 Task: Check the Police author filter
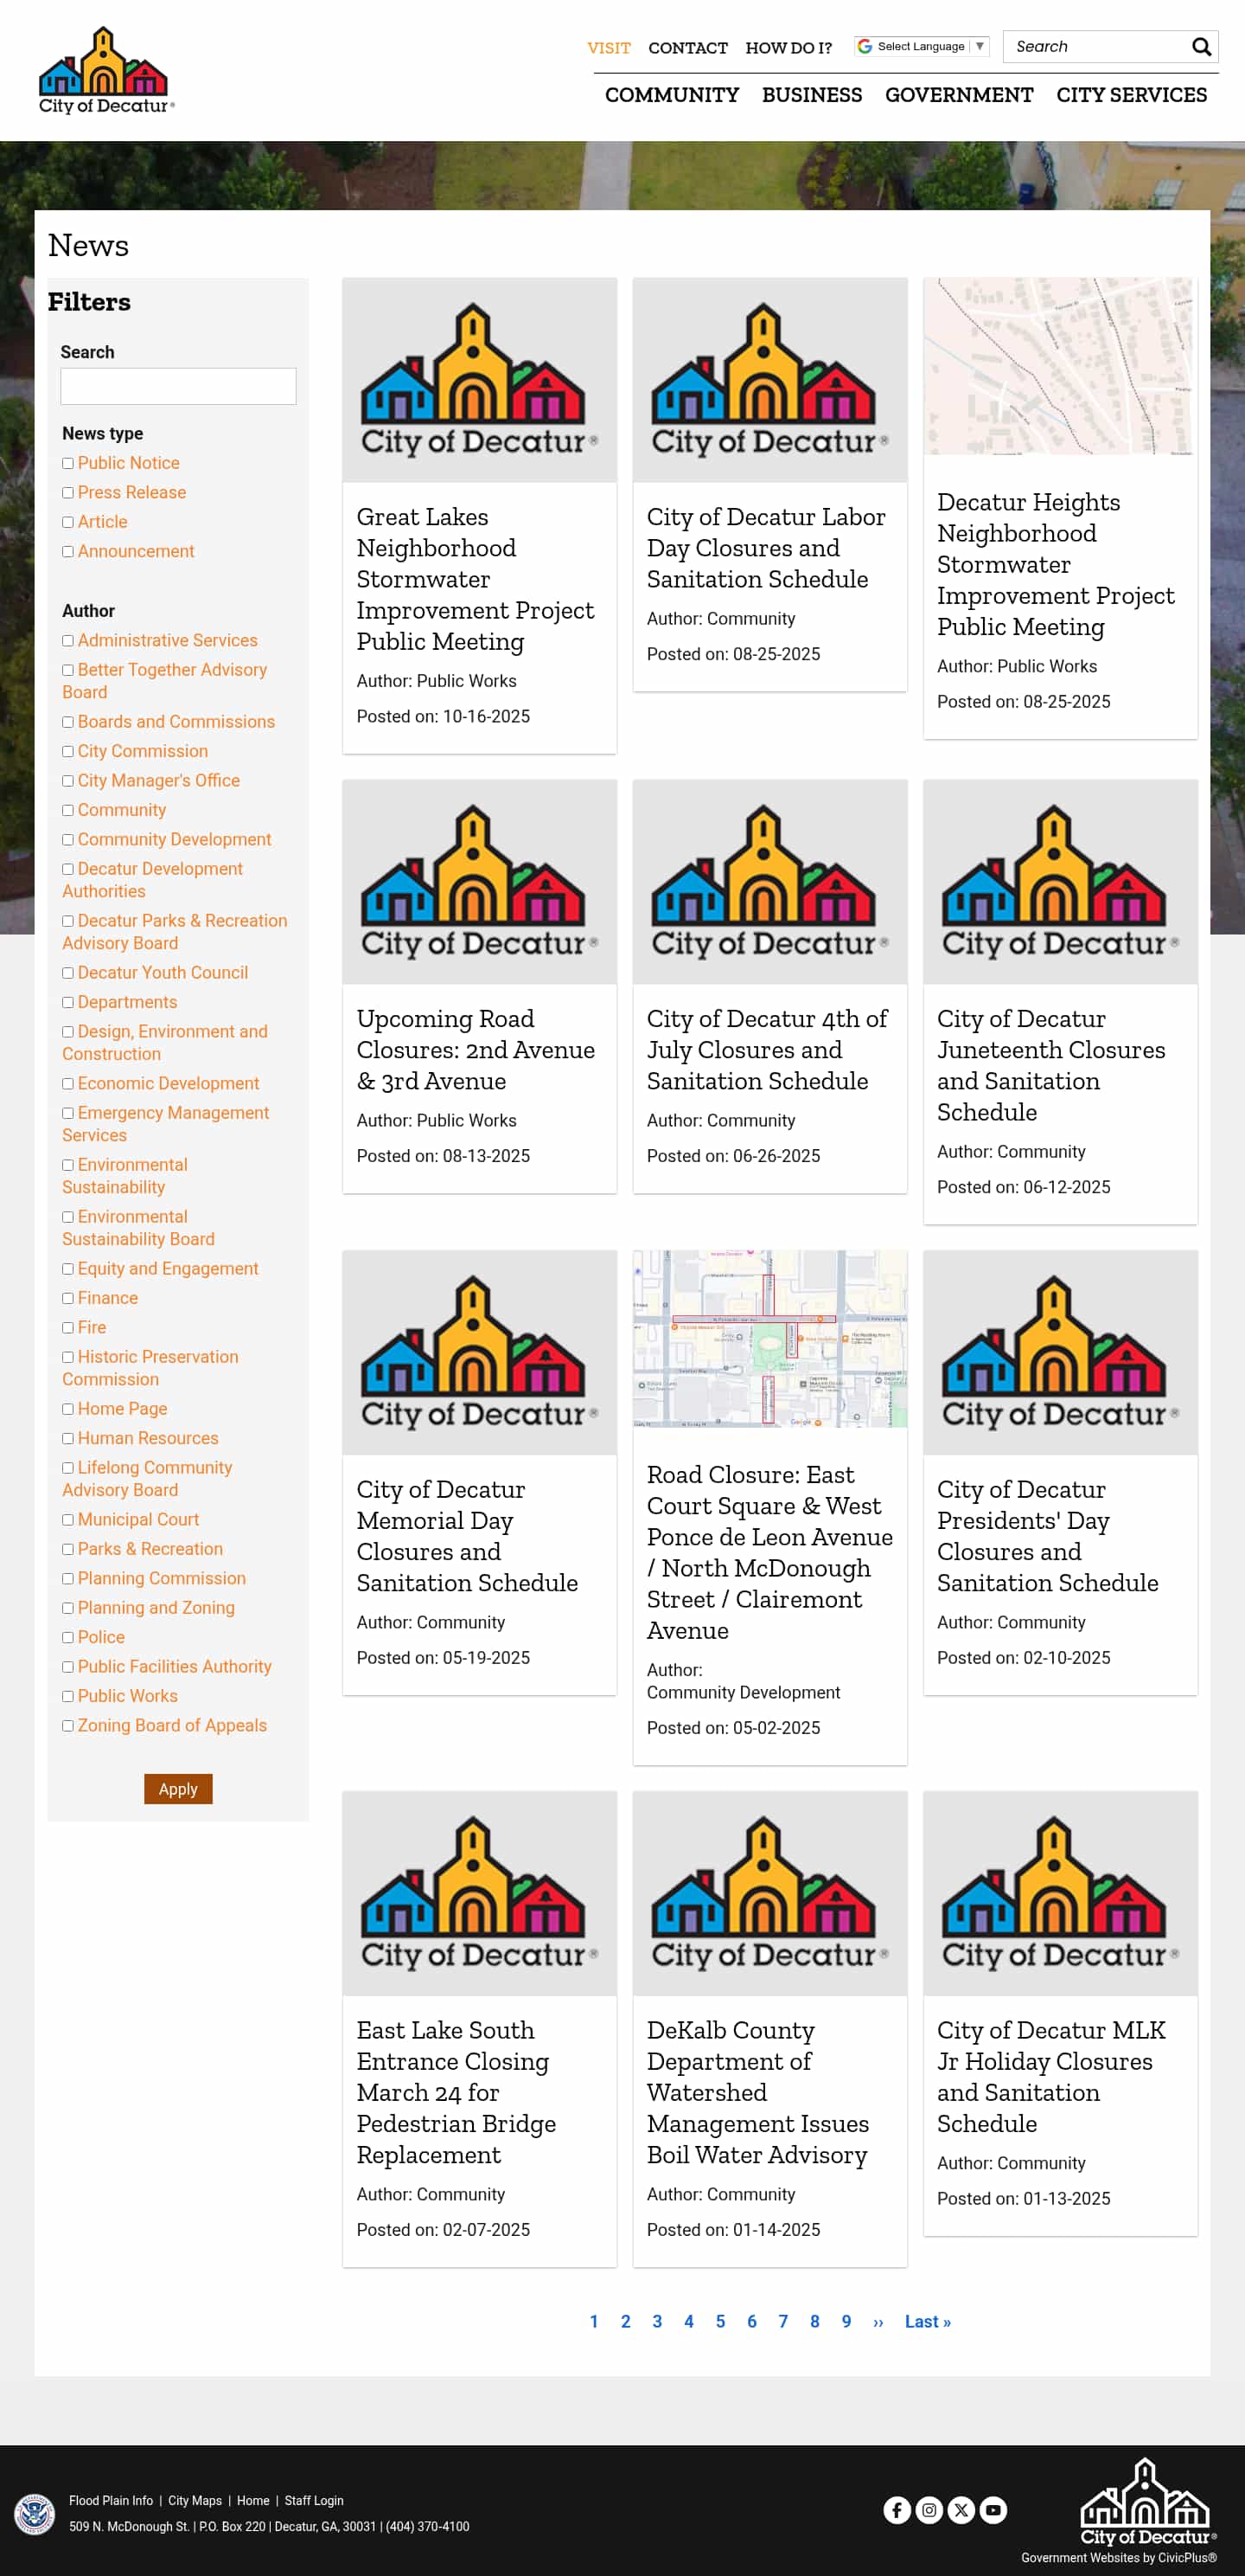(x=68, y=1638)
